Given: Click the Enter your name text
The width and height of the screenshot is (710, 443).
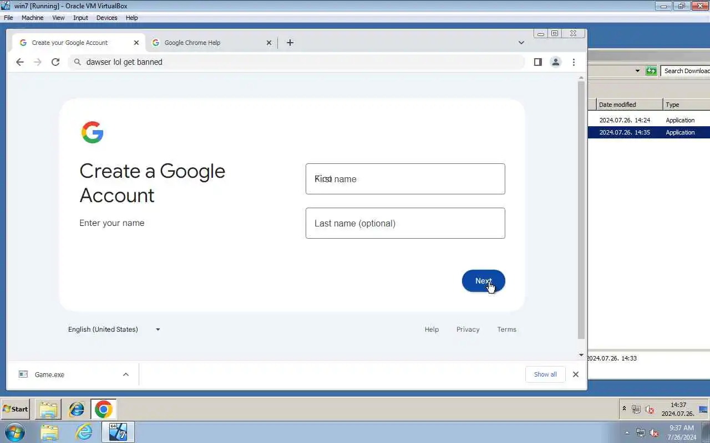Looking at the screenshot, I should click(x=111, y=223).
